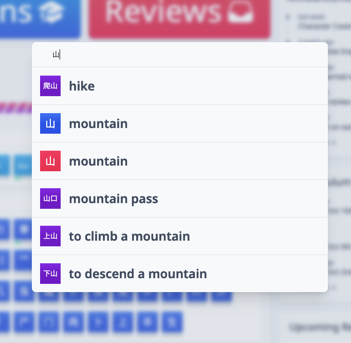This screenshot has height=343, width=351.
Task: Select the "hike" search result
Action: (180, 86)
